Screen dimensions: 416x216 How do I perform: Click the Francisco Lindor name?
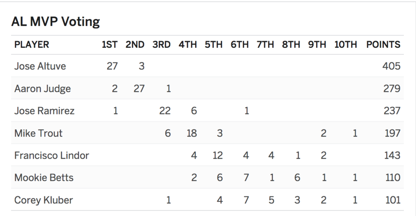[x=52, y=155]
